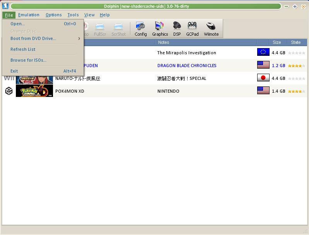Open the DSP audio settings icon

point(177,29)
